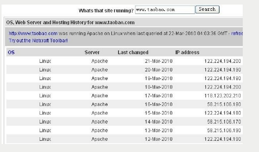The height and width of the screenshot is (152, 259).
Task: Select IP 122.224.194.180
Action: click(223, 113)
